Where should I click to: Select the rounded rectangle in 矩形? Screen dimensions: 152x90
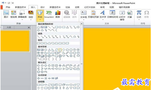click(42, 43)
